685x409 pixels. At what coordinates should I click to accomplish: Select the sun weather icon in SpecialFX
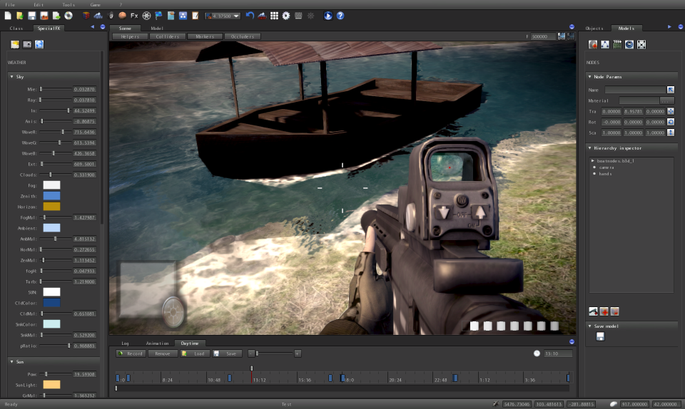click(15, 44)
